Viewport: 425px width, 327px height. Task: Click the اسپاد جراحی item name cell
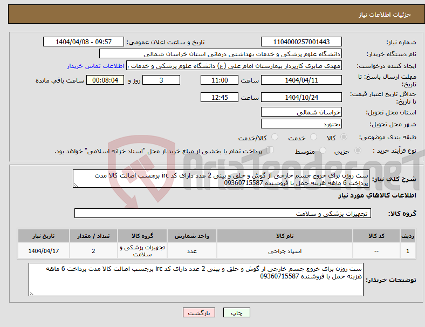click(x=285, y=251)
